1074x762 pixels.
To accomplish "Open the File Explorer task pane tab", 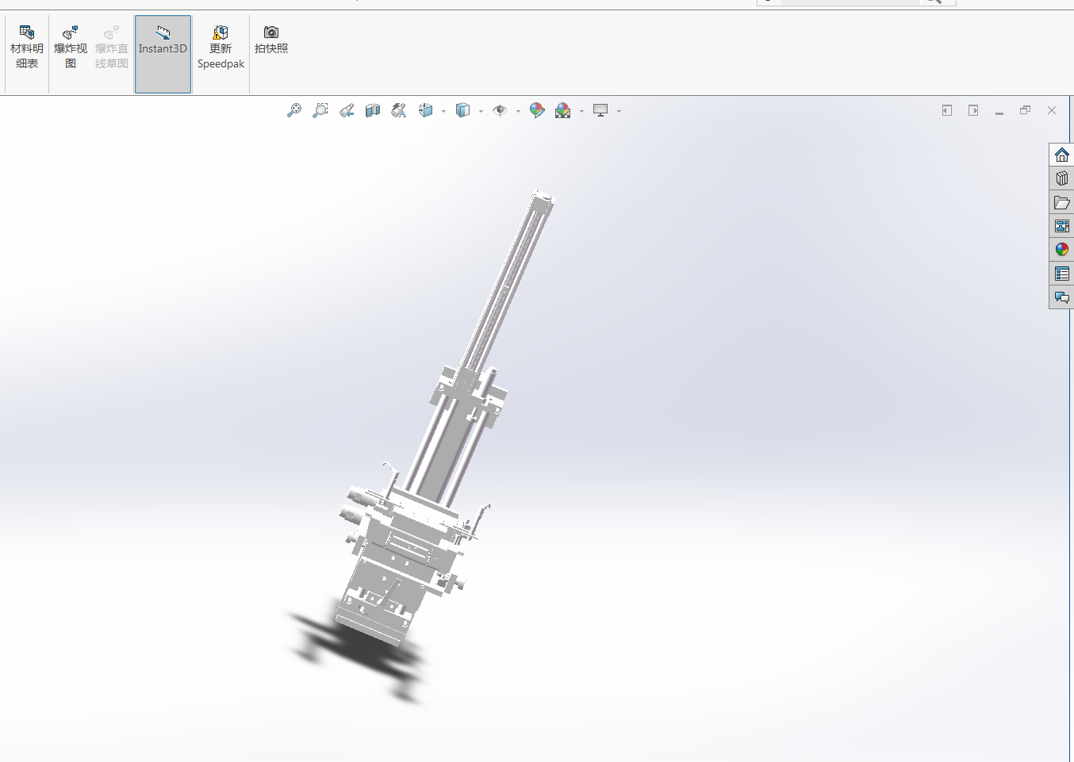I will (x=1061, y=202).
